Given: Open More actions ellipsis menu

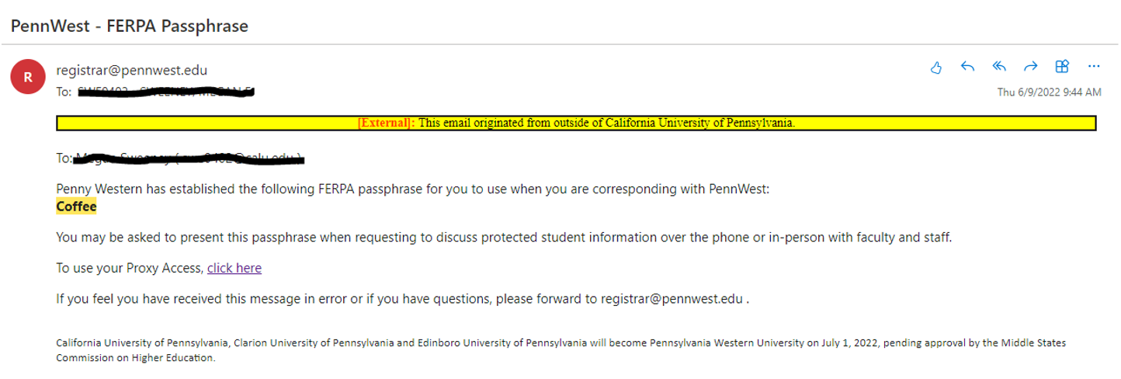Looking at the screenshot, I should point(1094,67).
